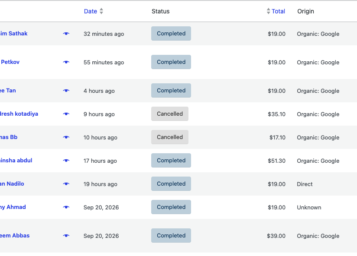The width and height of the screenshot is (357, 256).
Task: Click Sep 20, 2026 date in Ahmad row
Action: coord(101,208)
